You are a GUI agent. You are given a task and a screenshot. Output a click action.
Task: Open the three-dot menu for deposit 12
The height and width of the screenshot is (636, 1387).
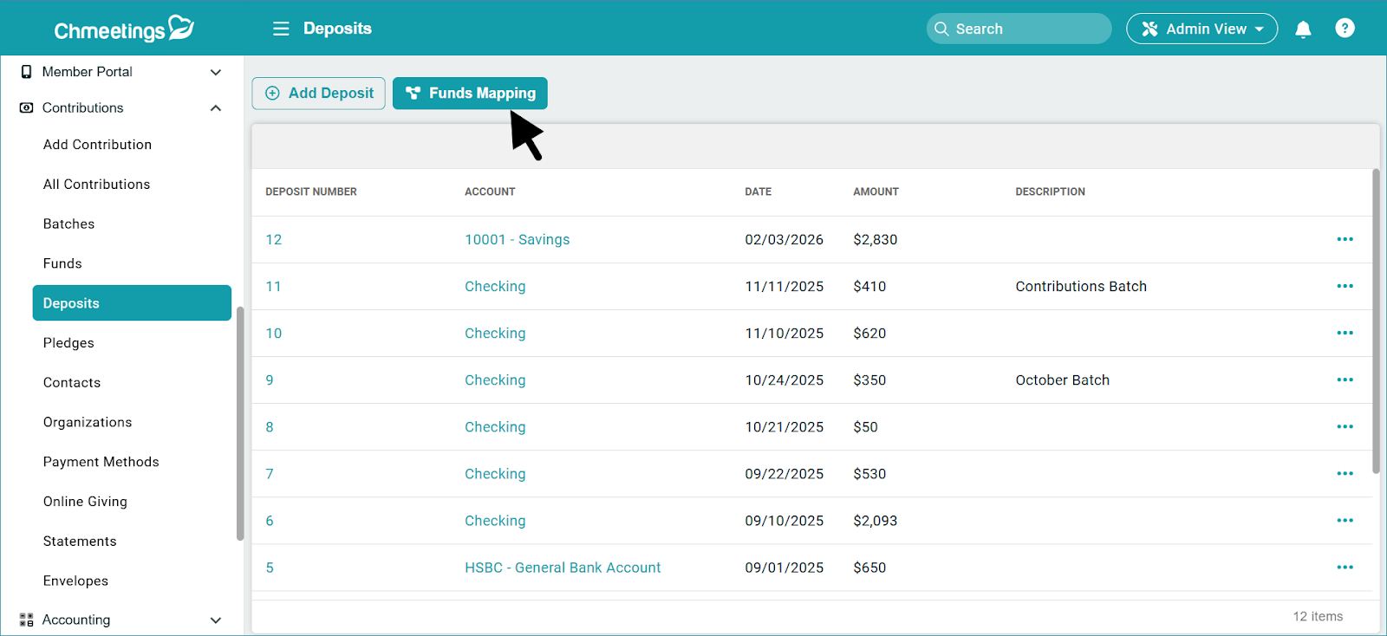1345,239
